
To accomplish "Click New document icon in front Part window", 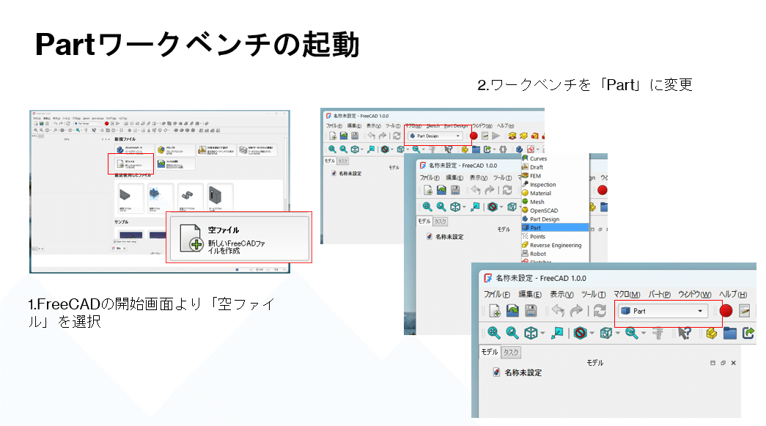I will [494, 311].
